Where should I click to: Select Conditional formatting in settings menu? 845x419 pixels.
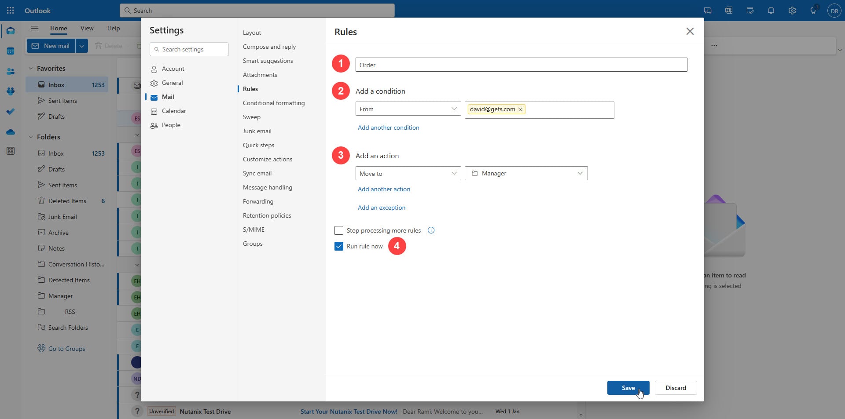click(274, 103)
